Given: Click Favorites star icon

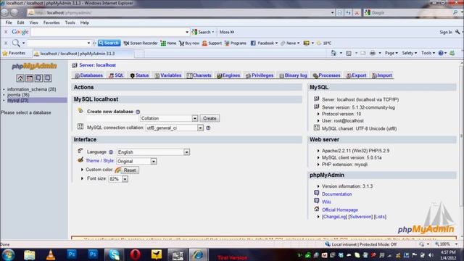Looking at the screenshot, I should pyautogui.click(x=5, y=53).
